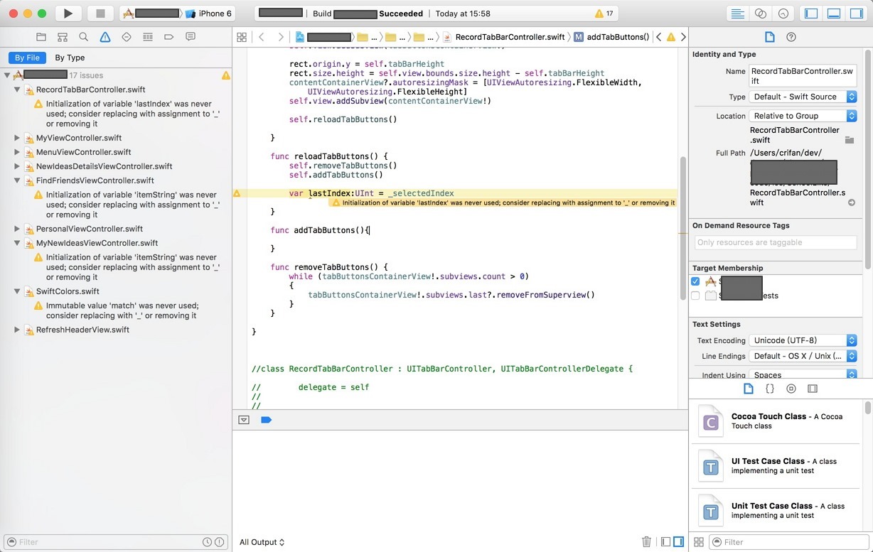The image size is (873, 552).
Task: Show the Quick Help inspector
Action: 791,37
